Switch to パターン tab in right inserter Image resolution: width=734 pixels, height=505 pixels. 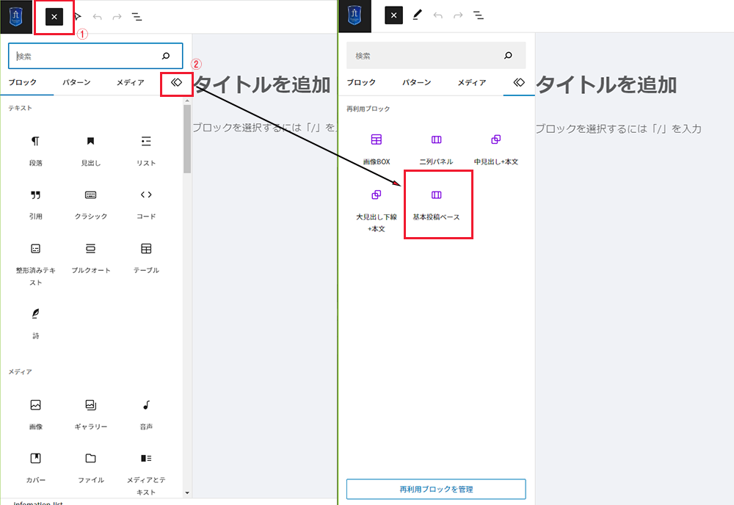[416, 82]
